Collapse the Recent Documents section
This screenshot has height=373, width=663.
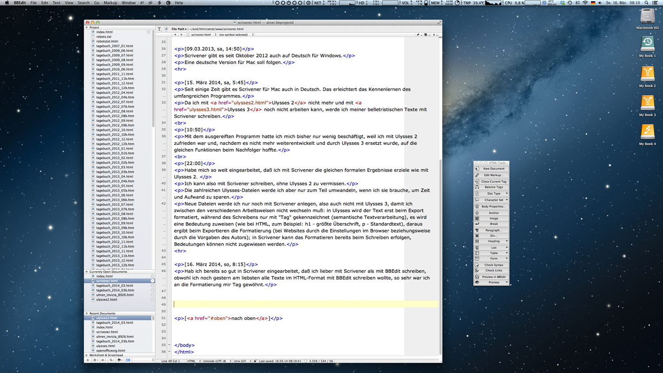87,313
